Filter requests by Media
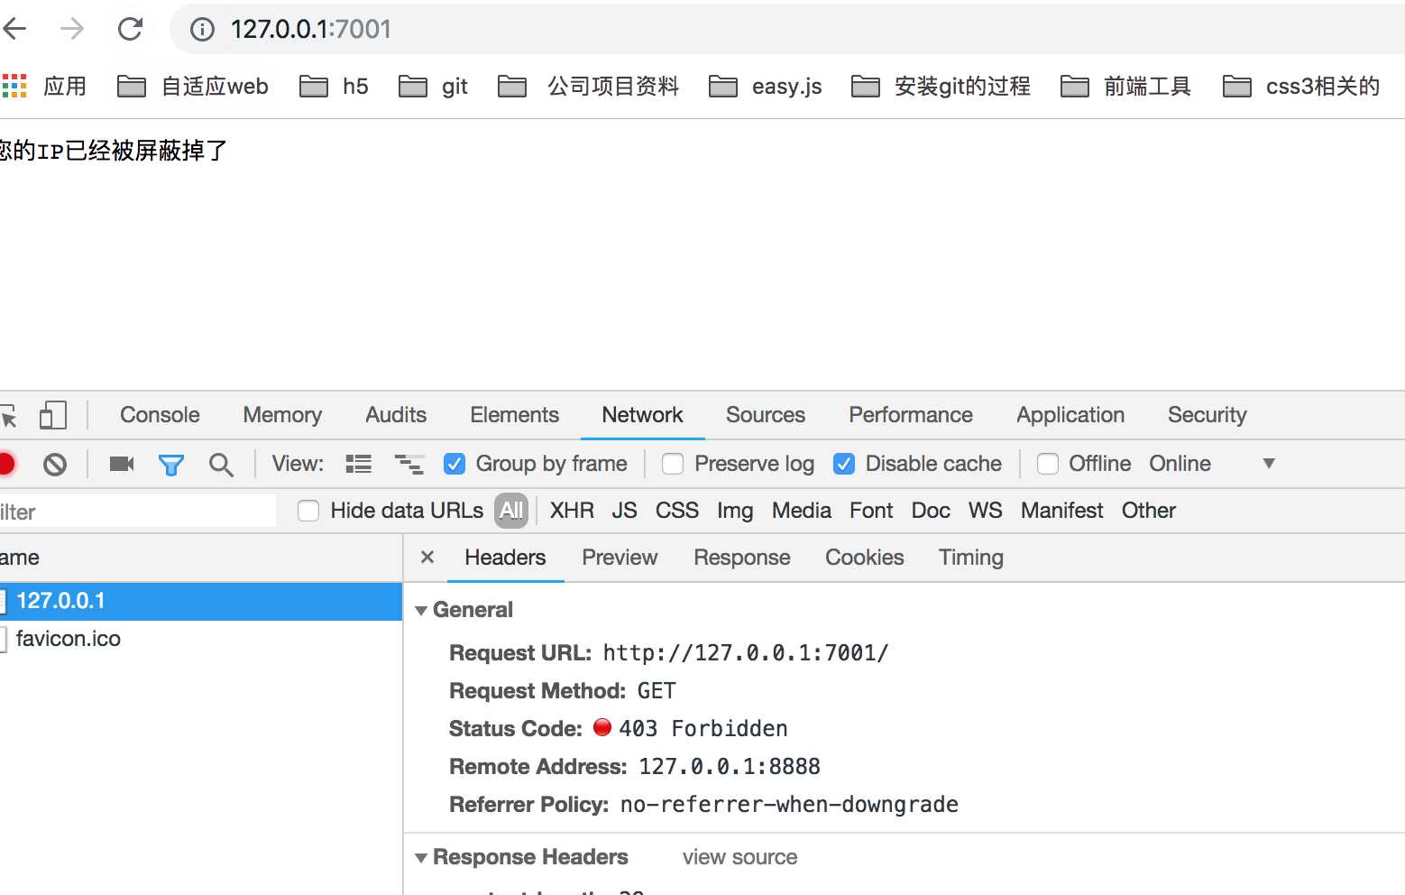Viewport: 1405px width, 895px height. [802, 511]
